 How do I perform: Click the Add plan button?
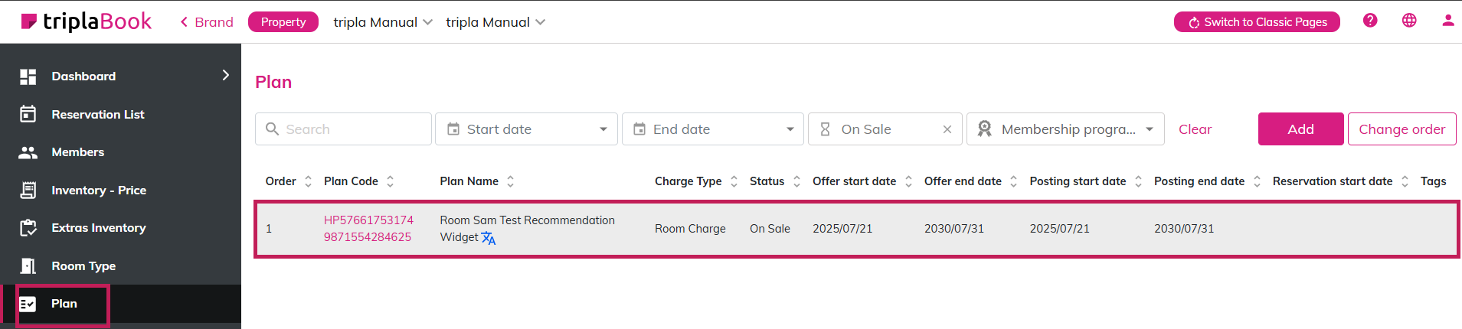point(1300,129)
